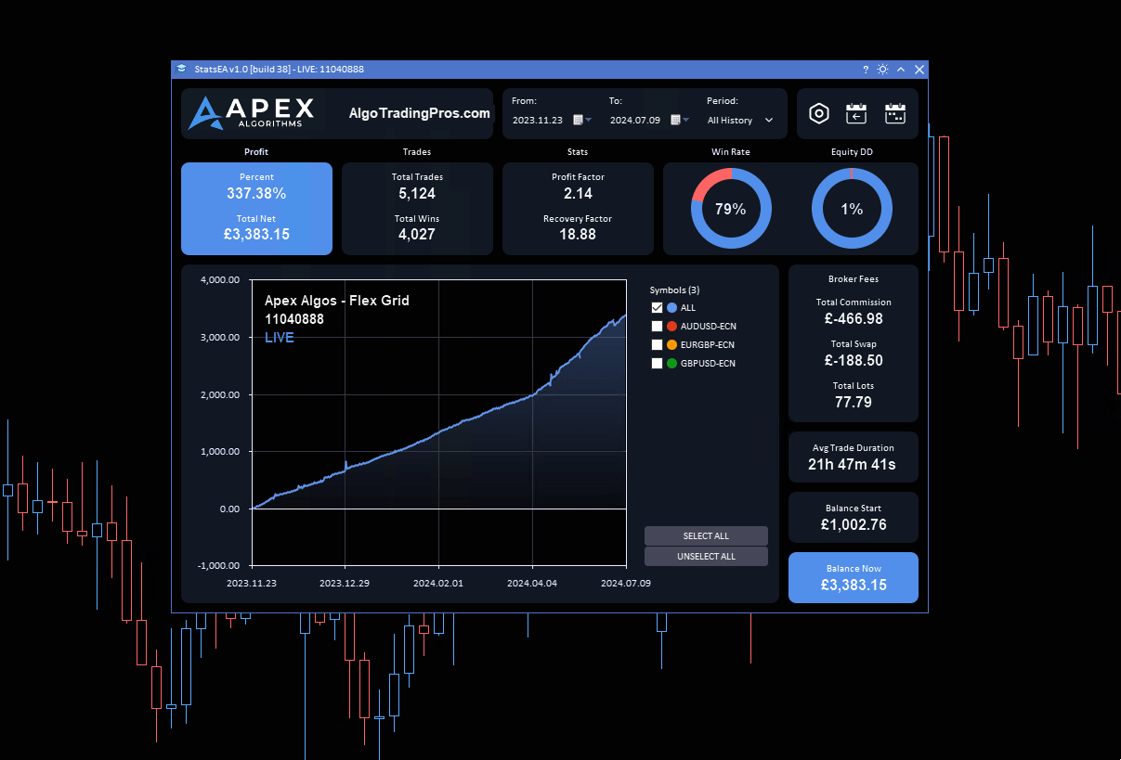Viewport: 1121px width, 760px height.
Task: Click the Balance Now £3,383.15 panel
Action: (x=853, y=577)
